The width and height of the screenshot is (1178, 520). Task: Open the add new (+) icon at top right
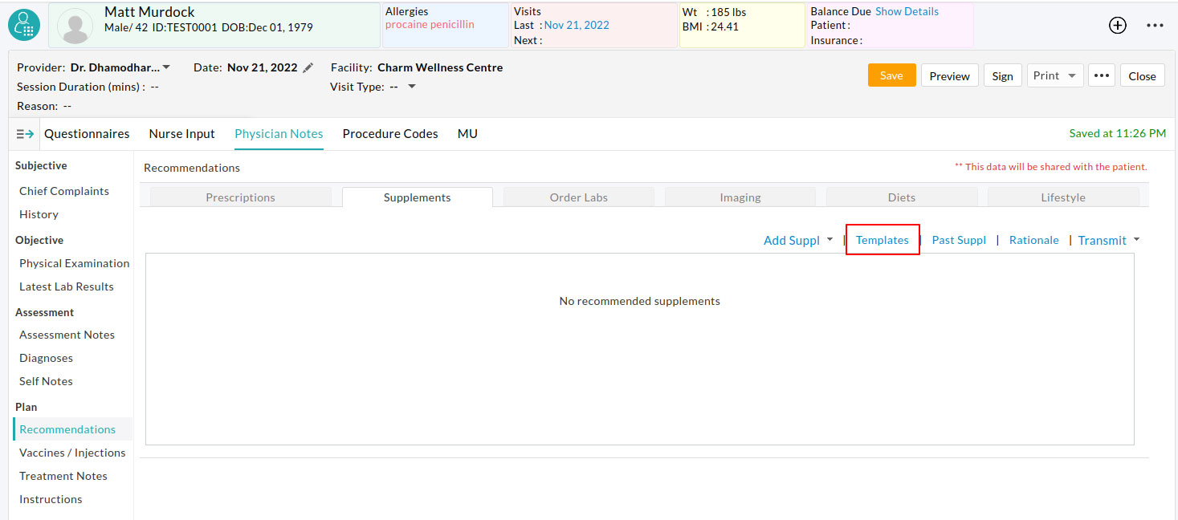(1117, 25)
